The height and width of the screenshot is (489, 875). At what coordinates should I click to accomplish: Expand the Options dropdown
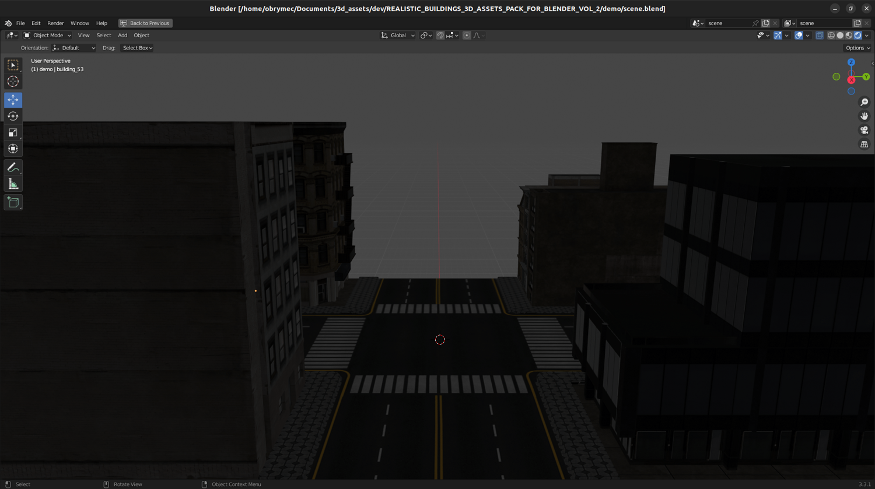(857, 48)
